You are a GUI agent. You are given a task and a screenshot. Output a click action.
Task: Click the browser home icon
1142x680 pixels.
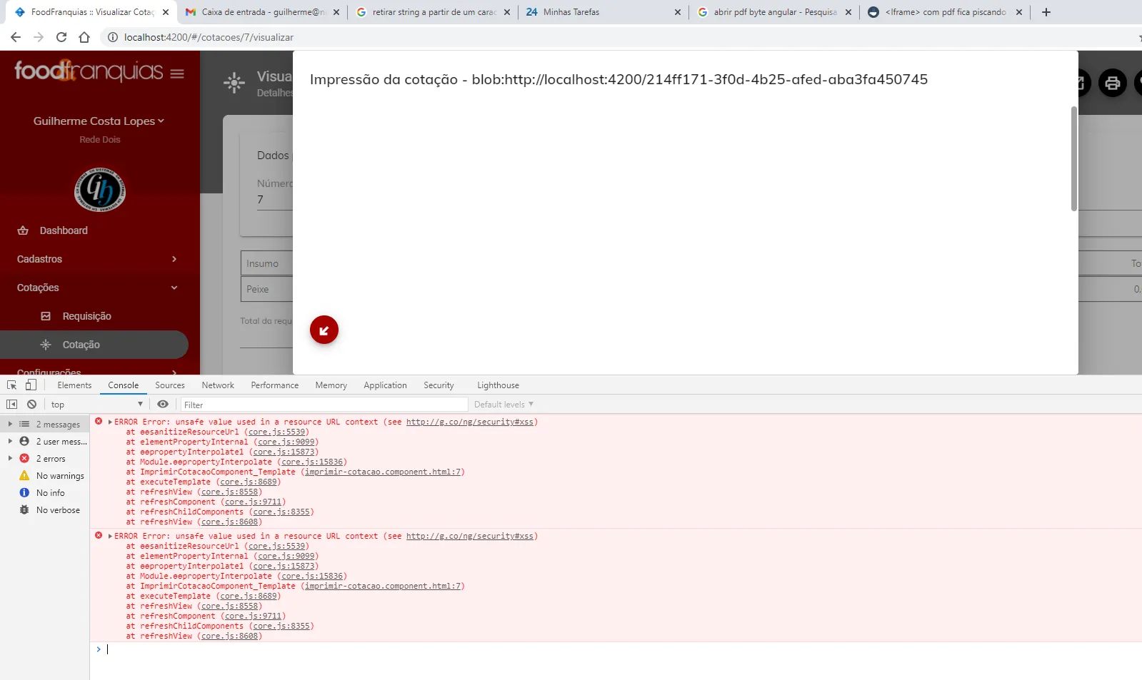tap(84, 37)
